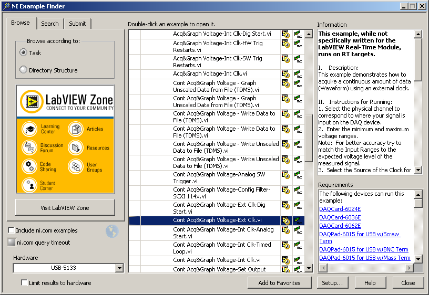Screen dimensions: 429x295
Task: Open the User Groups icon
Action: coord(76,166)
